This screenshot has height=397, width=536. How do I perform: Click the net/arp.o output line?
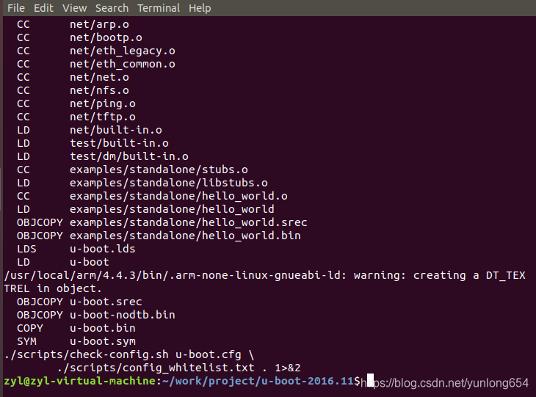coord(73,25)
